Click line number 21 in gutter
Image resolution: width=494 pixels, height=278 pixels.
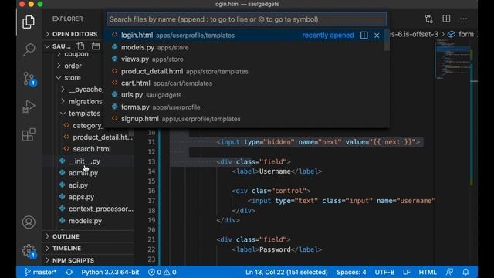[x=151, y=239]
